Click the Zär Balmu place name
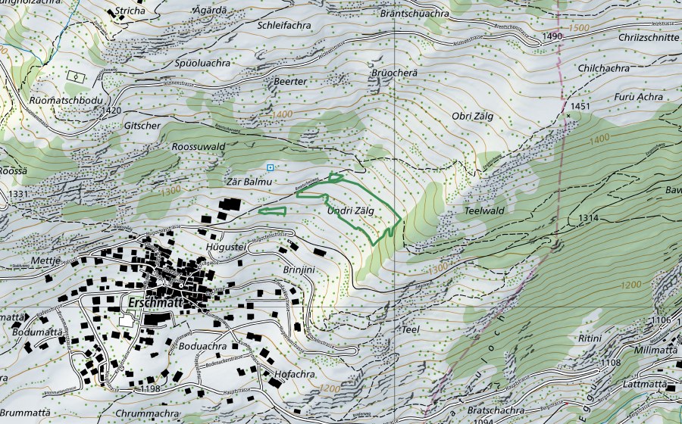The height and width of the screenshot is (424, 682). click(249, 182)
